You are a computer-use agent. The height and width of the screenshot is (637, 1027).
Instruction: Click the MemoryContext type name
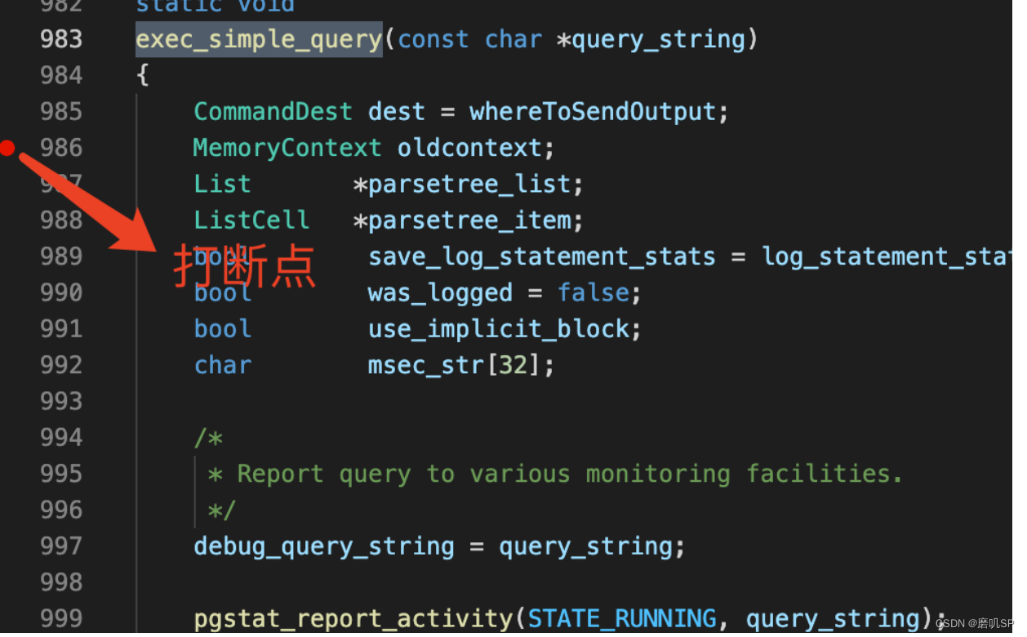tap(287, 148)
